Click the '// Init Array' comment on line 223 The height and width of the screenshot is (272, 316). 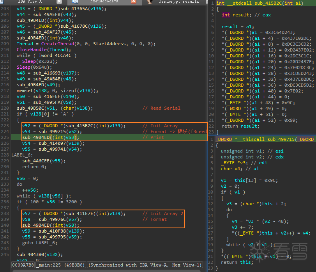tap(160, 126)
